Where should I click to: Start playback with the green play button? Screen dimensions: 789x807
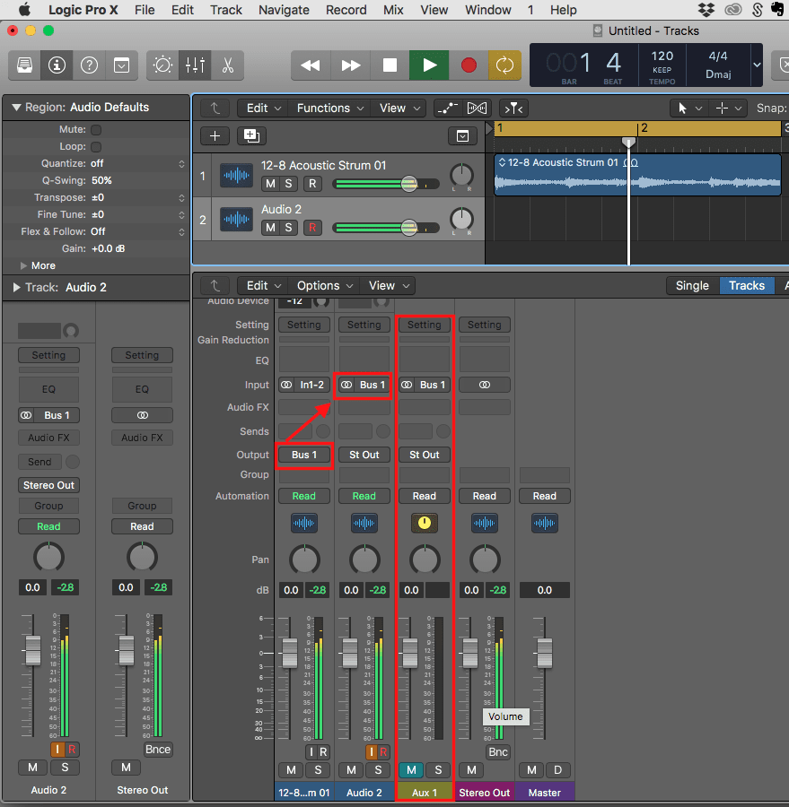tap(429, 65)
